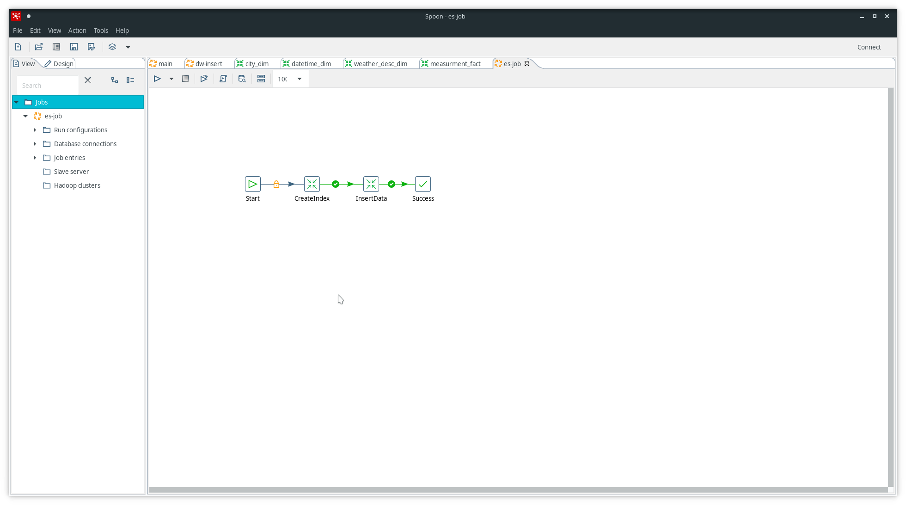Click the Collapse all tree icon
Viewport: 906px width, 505px height.
pos(130,80)
